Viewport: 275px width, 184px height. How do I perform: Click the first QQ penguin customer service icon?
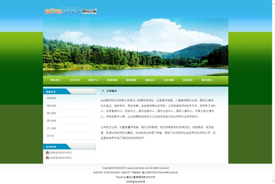pyautogui.click(x=47, y=153)
